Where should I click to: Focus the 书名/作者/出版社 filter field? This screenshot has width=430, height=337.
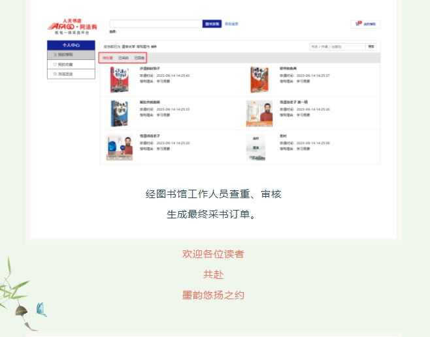coord(338,47)
